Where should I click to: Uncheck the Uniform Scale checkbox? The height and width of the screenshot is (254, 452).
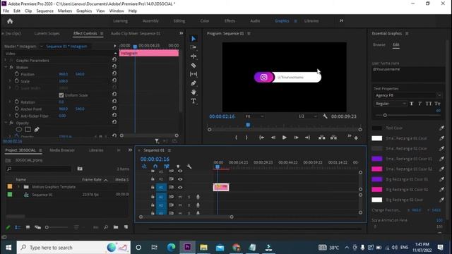61,95
